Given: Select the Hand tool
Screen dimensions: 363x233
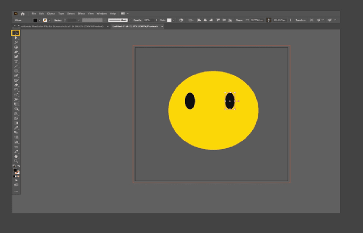Looking at the screenshot, I should coord(16,156).
